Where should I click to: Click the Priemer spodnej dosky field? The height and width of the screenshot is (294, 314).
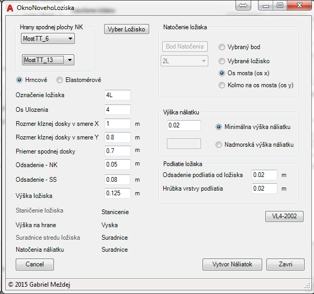pos(117,151)
